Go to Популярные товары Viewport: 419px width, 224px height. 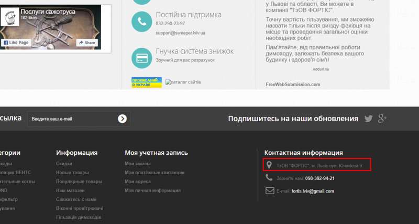[79, 182]
